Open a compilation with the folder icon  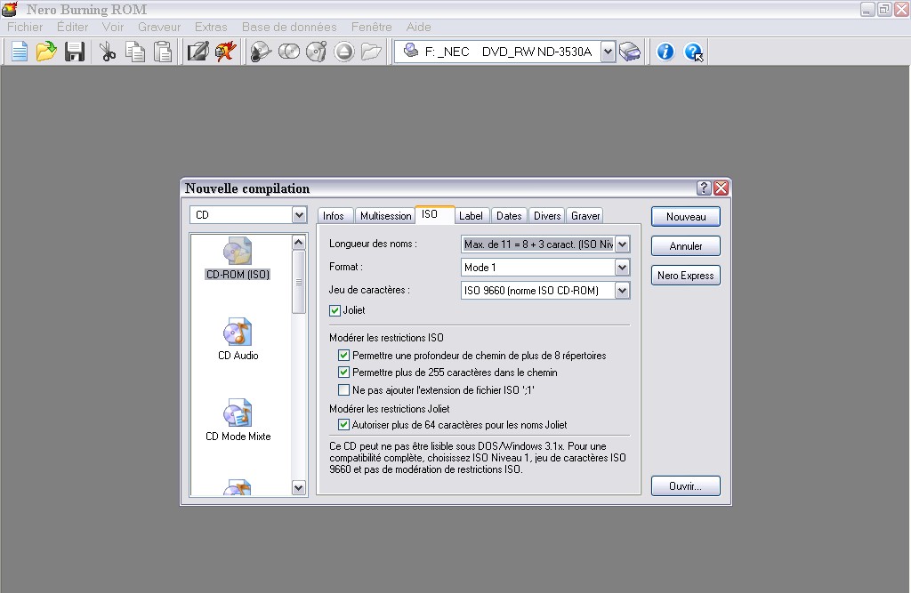coord(46,52)
